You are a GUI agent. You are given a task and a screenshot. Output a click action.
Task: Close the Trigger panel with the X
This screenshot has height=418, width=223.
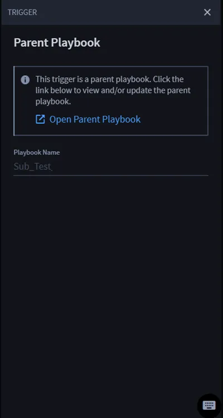coord(207,12)
